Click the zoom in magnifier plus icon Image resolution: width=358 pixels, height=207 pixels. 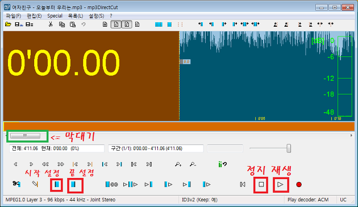click(178, 164)
